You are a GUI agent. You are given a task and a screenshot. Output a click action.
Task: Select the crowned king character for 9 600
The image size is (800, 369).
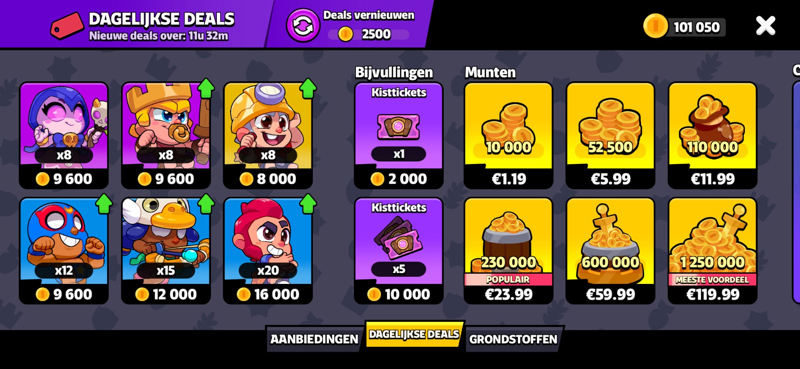(166, 135)
